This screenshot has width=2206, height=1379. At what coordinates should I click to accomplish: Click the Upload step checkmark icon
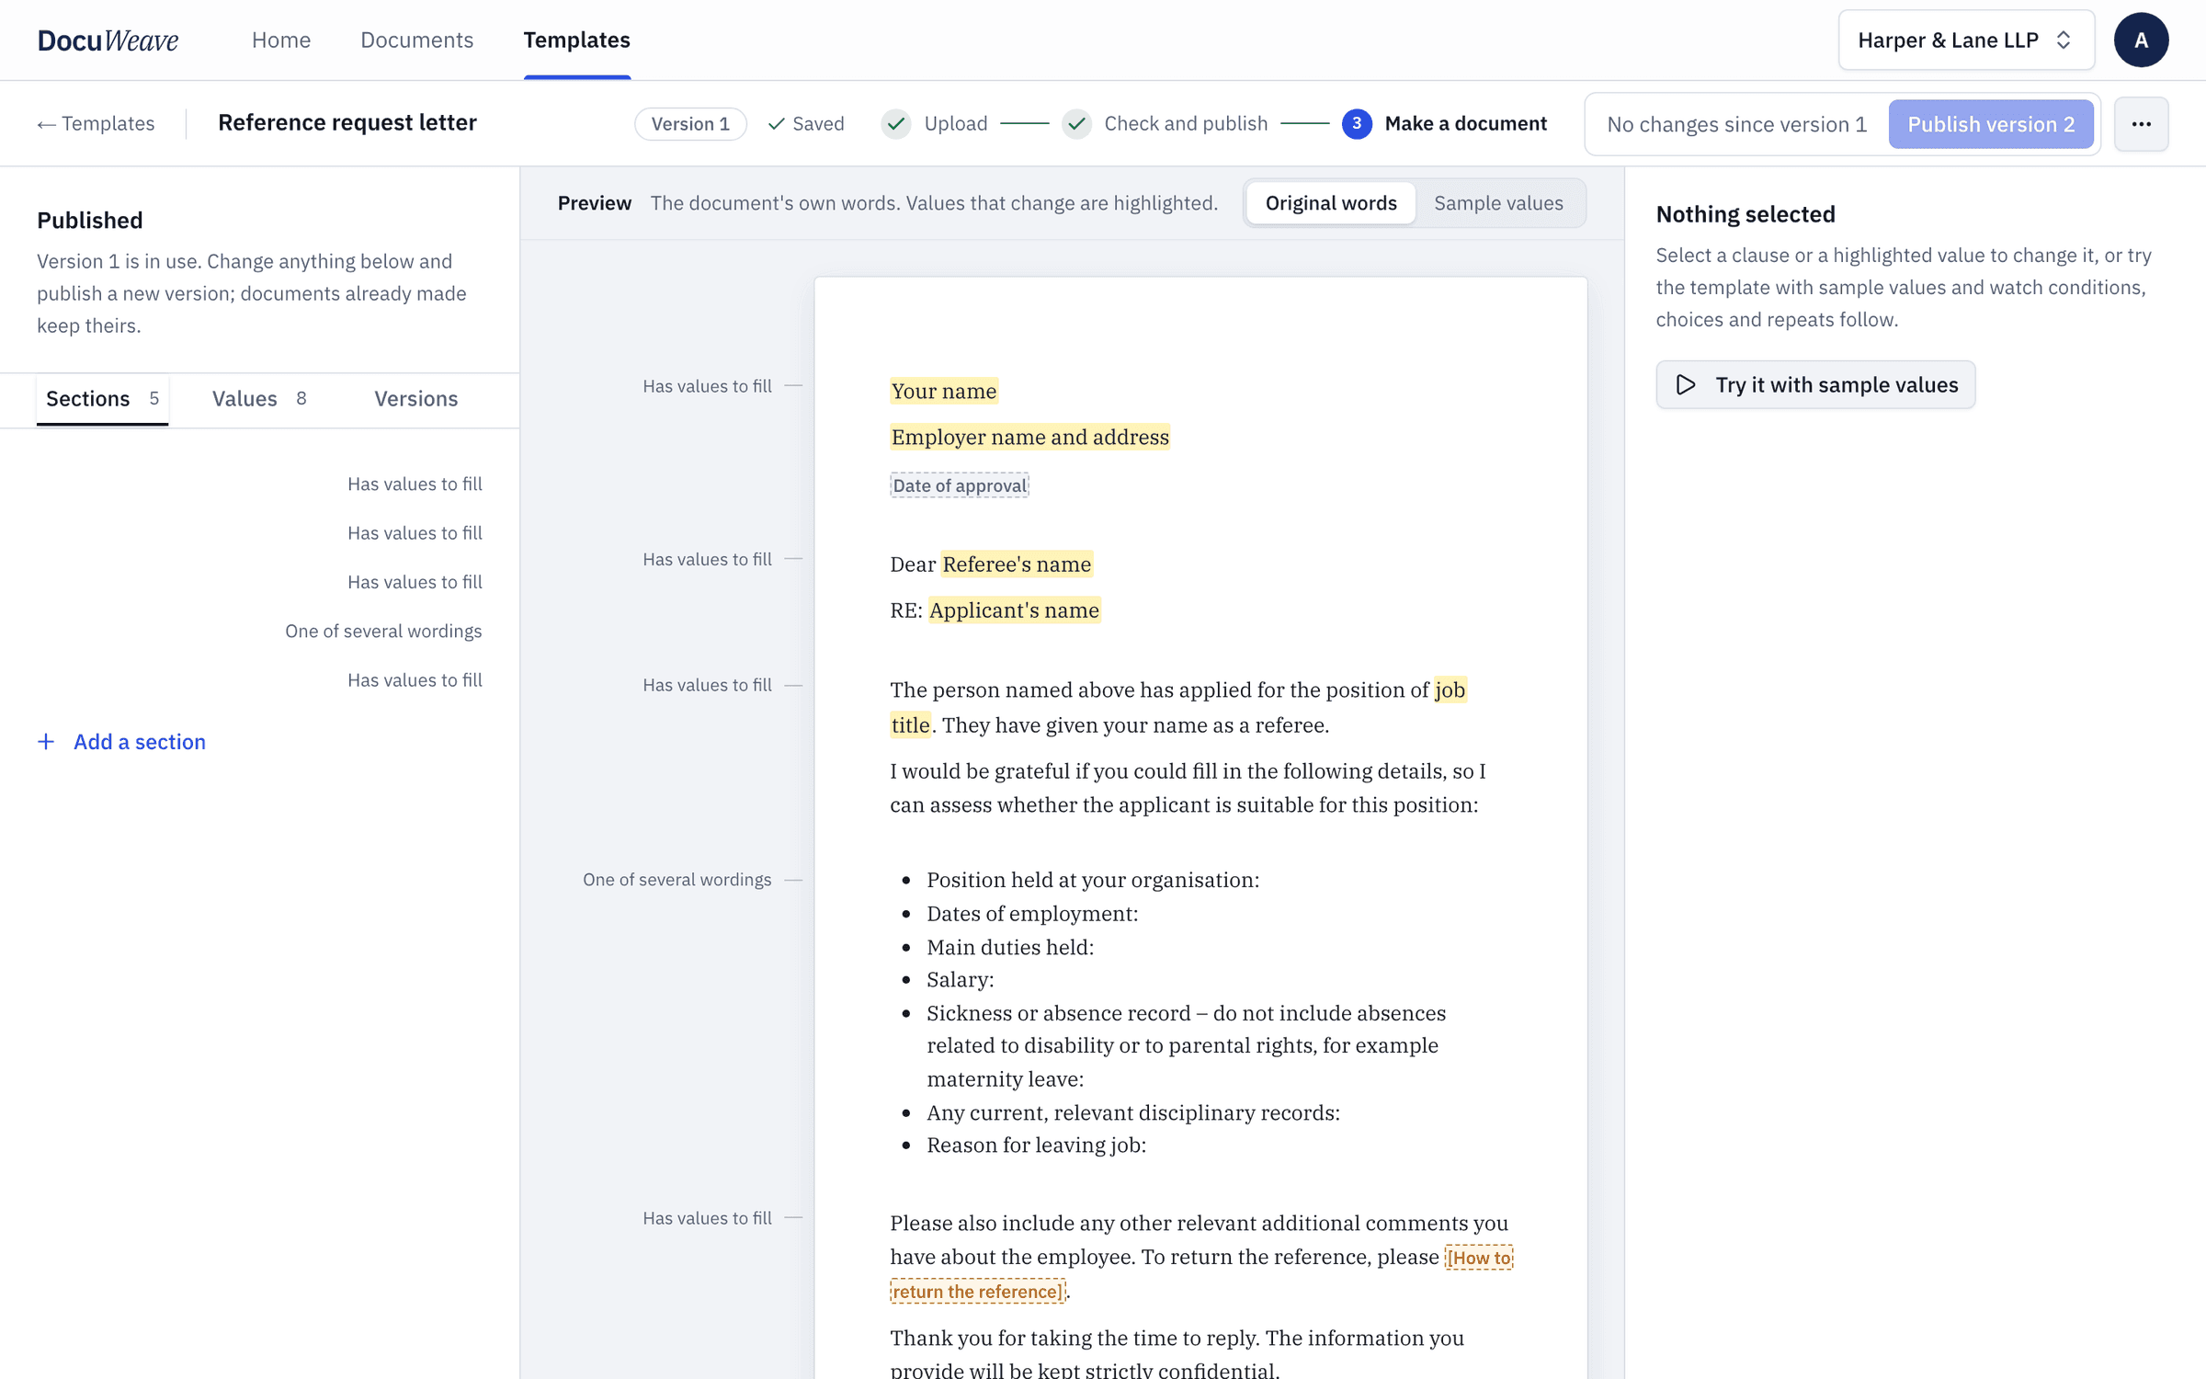896,124
